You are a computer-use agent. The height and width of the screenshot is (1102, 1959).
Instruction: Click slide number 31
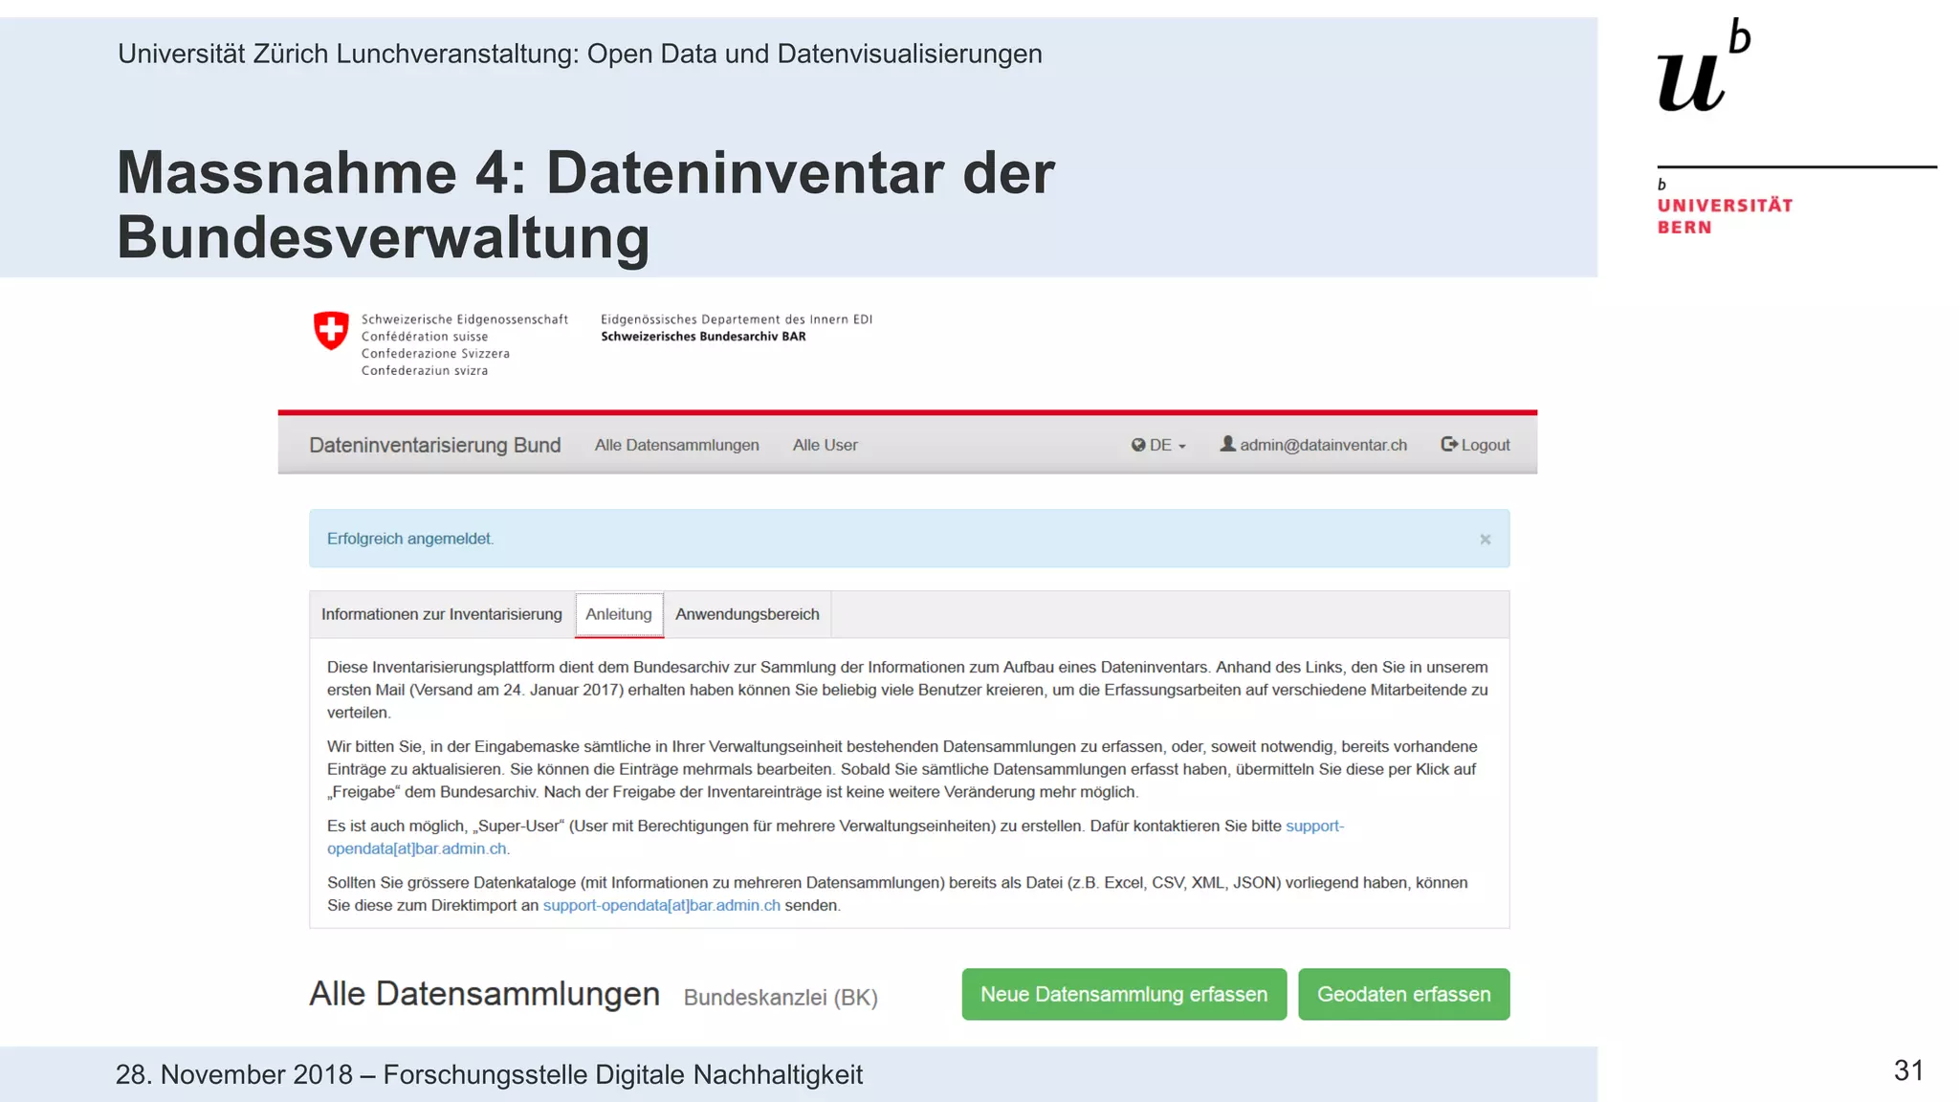point(1908,1070)
